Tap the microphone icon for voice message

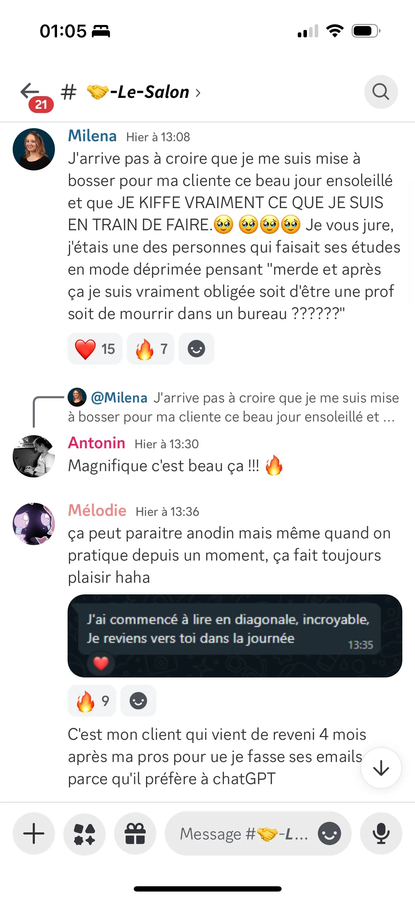[381, 833]
